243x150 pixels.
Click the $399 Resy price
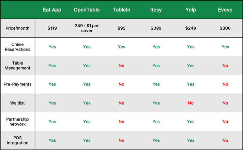point(156,28)
